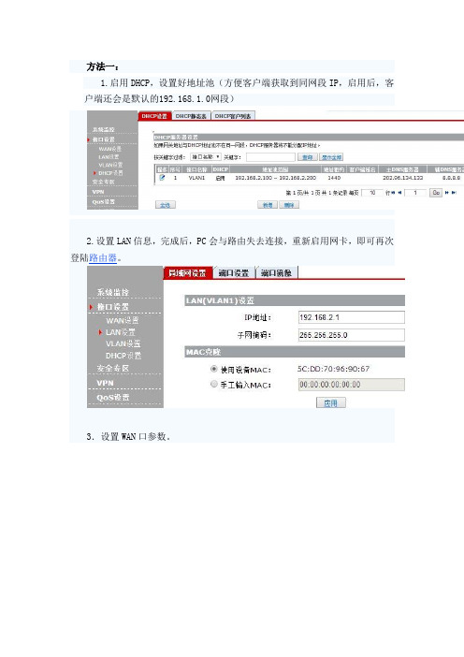Viewport: 464px width, 657px height.
Task: Open 安全专区 in the LAN screenshot sidebar
Action: click(113, 368)
